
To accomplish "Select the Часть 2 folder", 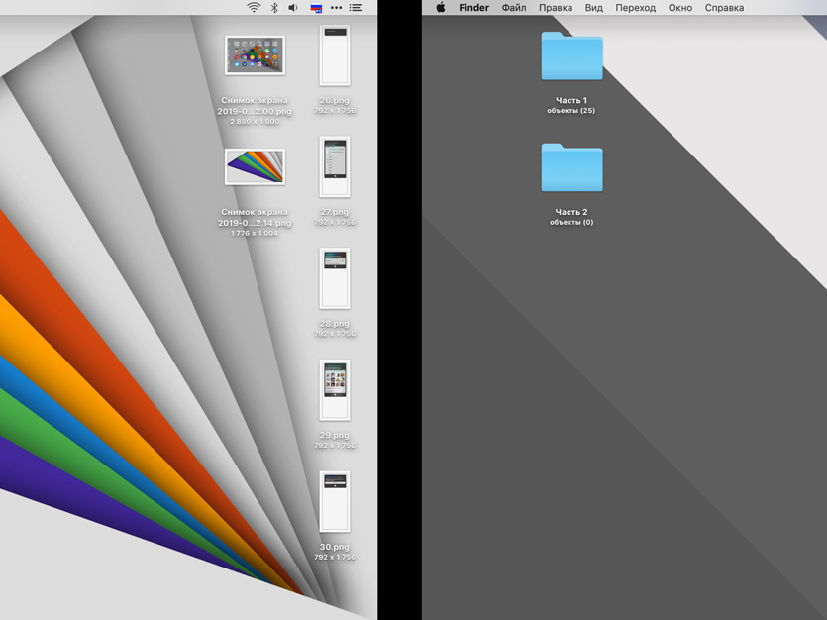I will coord(571,168).
